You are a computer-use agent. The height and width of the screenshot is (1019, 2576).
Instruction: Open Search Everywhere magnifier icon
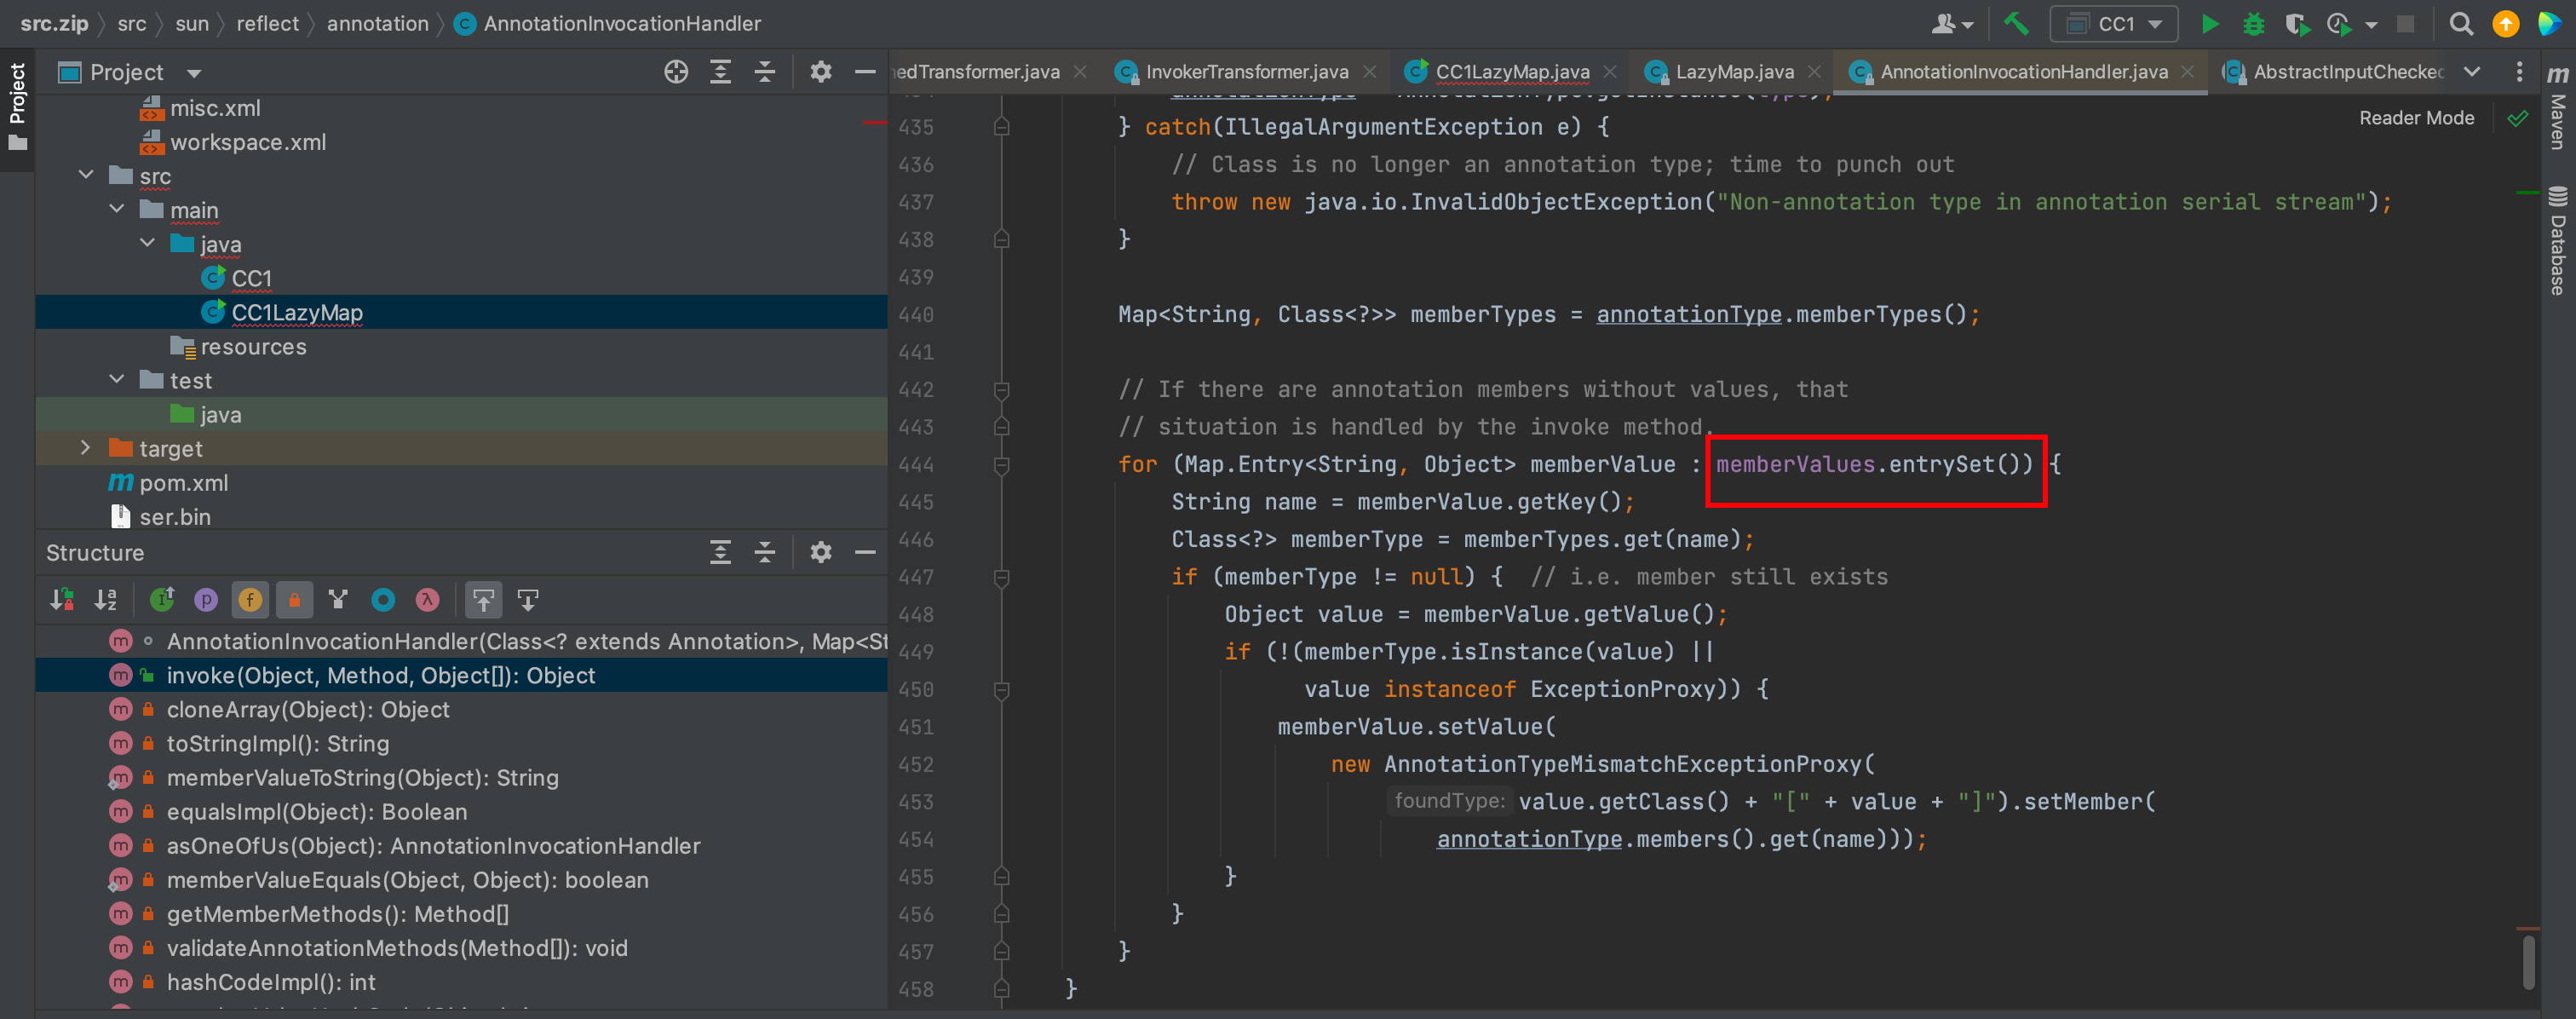[2461, 23]
